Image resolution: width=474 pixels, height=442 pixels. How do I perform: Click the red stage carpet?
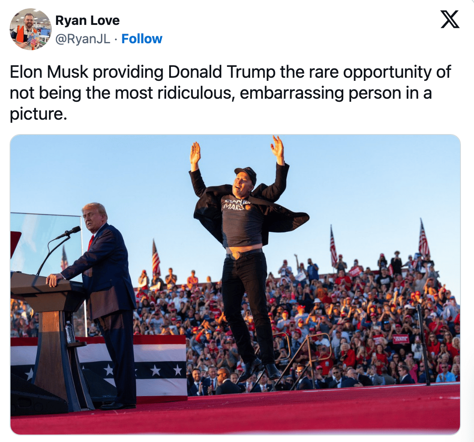tap(235, 413)
